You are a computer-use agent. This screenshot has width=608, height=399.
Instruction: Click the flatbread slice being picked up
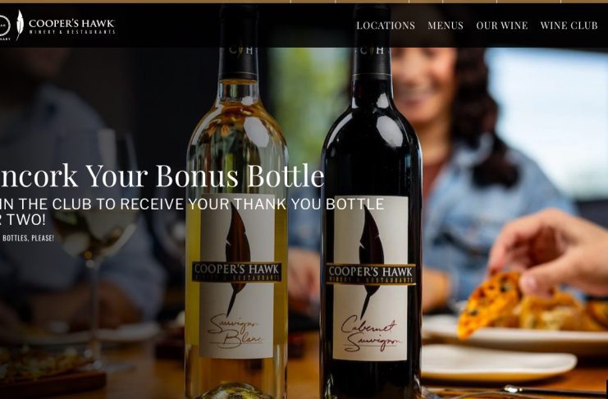(x=488, y=304)
